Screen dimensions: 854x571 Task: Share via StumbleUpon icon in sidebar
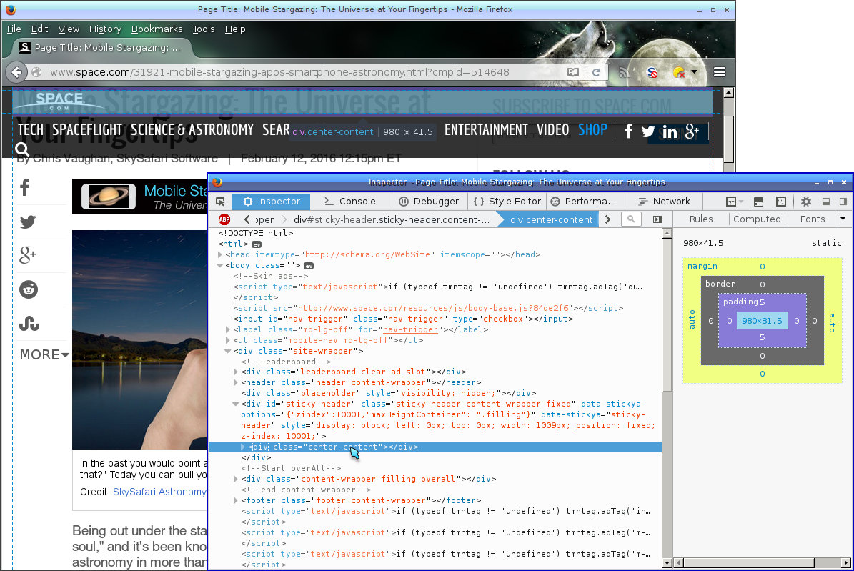click(x=29, y=324)
